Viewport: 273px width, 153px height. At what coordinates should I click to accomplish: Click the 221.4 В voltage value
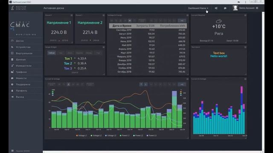90,32
